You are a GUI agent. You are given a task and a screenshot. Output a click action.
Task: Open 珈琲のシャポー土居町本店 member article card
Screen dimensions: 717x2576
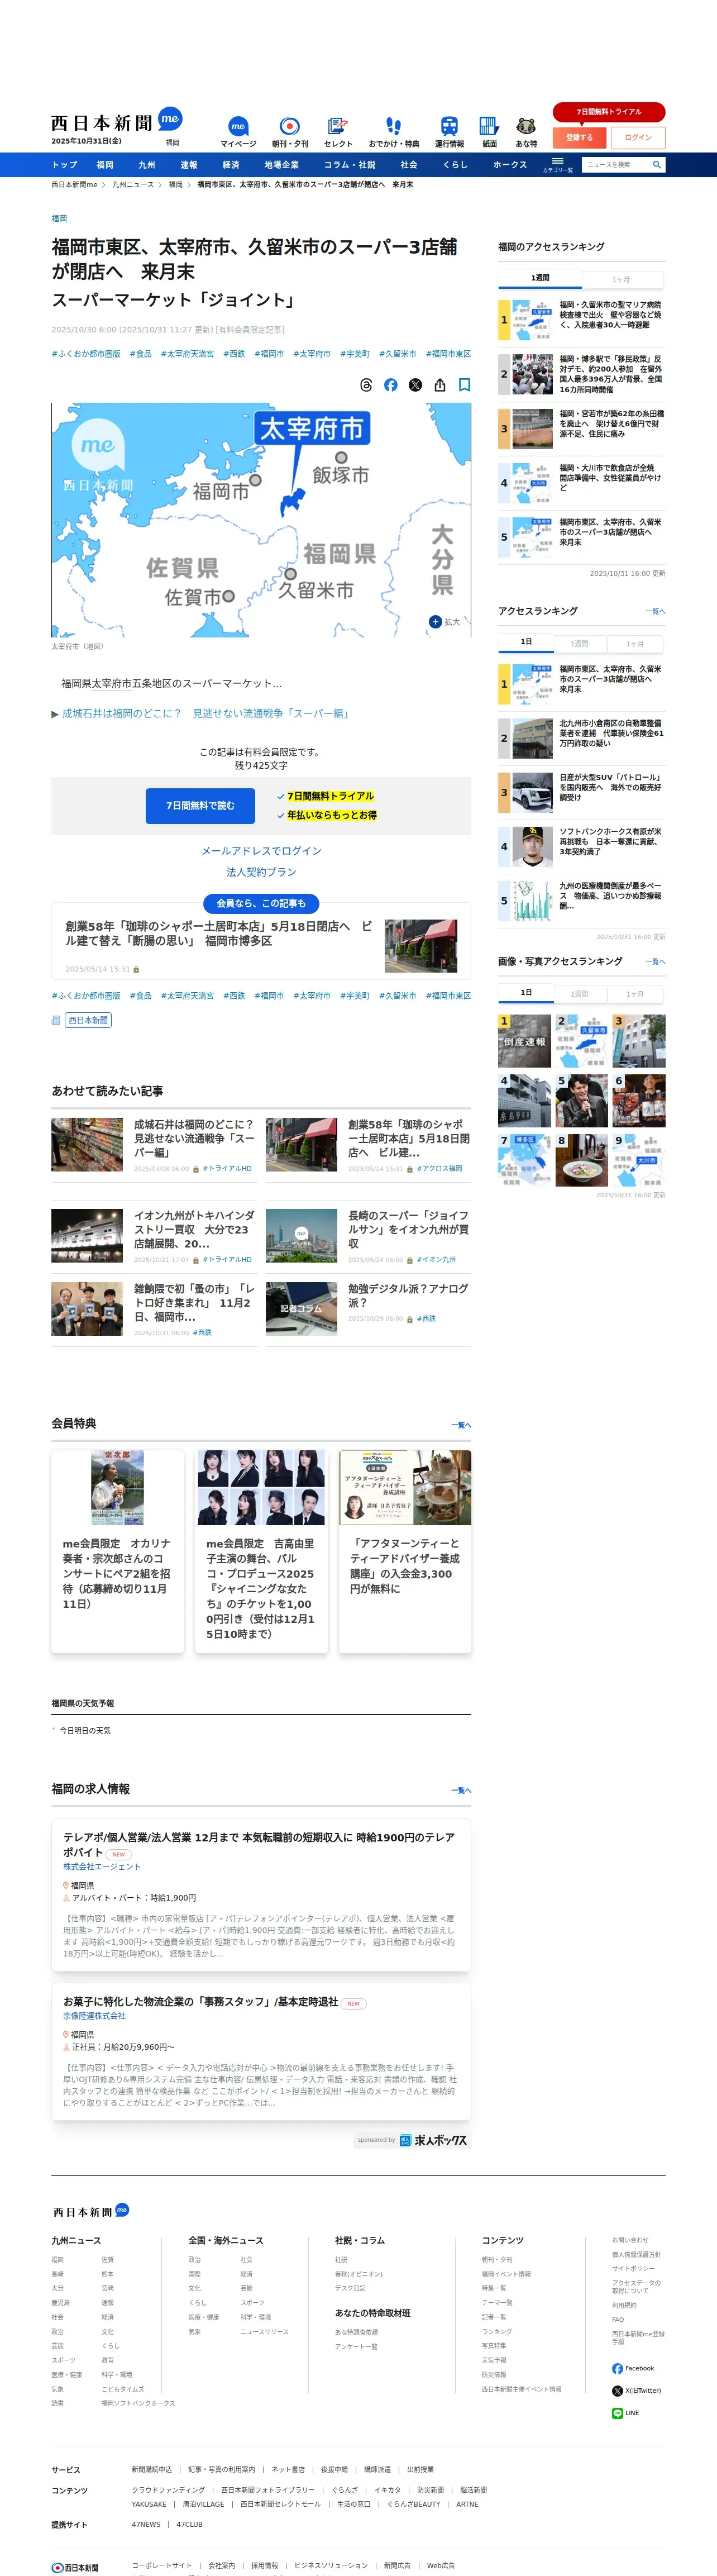click(261, 941)
